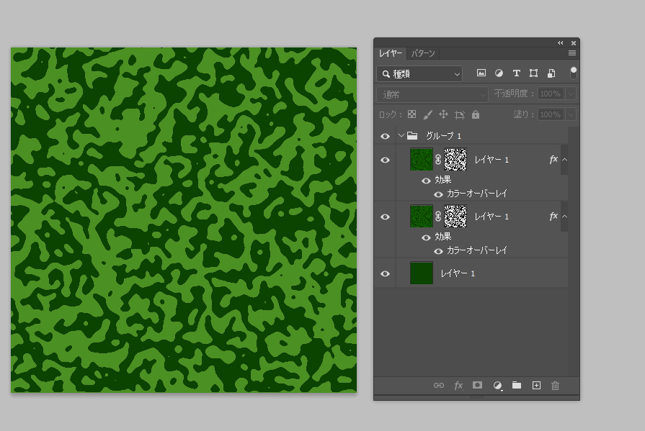Click the green camouflage pattern canvas
This screenshot has width=645, height=431.
184,220
